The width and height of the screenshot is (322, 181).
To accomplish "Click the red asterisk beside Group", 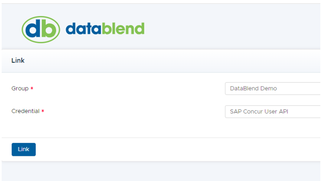I will click(32, 89).
